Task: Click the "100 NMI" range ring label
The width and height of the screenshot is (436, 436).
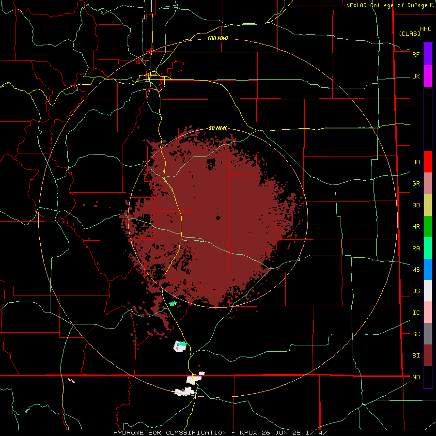Action: [218, 38]
